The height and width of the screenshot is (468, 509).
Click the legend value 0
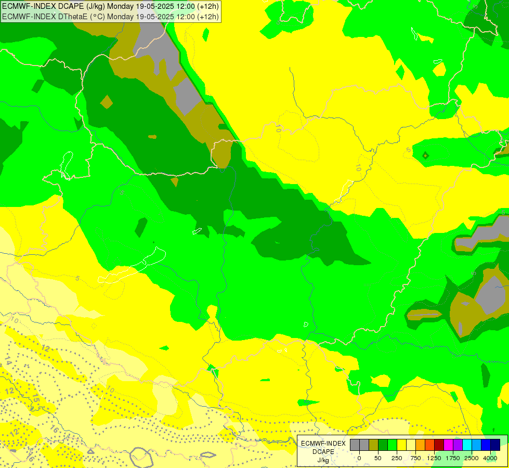359,458
